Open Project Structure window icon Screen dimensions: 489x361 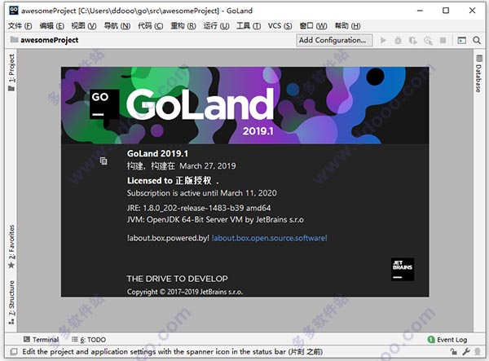tap(462, 40)
